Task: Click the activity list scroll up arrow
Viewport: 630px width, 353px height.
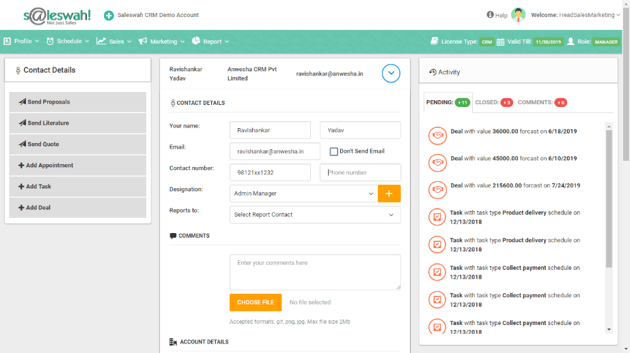Action: pyautogui.click(x=609, y=127)
